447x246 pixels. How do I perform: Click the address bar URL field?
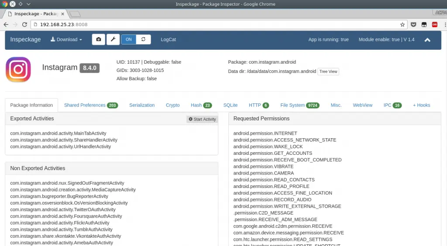pos(219,24)
